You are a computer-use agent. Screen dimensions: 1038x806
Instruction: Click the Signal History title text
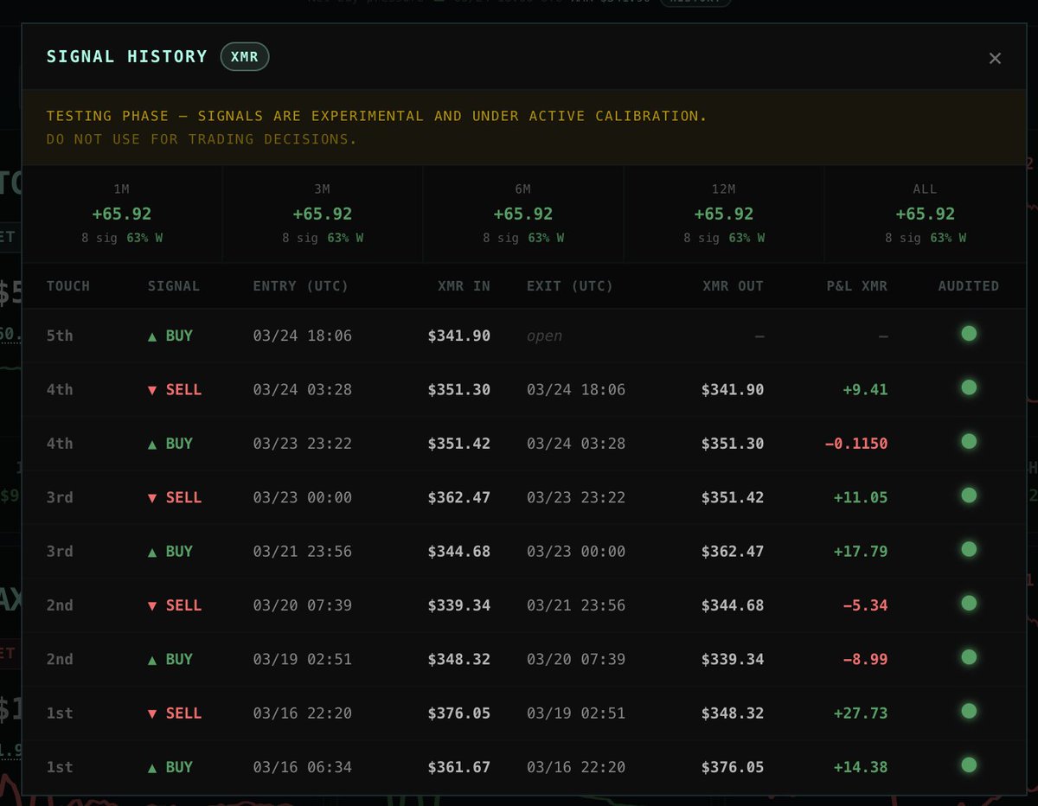(x=127, y=57)
